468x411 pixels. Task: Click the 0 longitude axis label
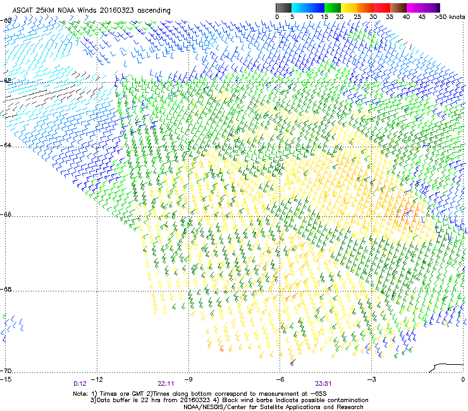463,379
